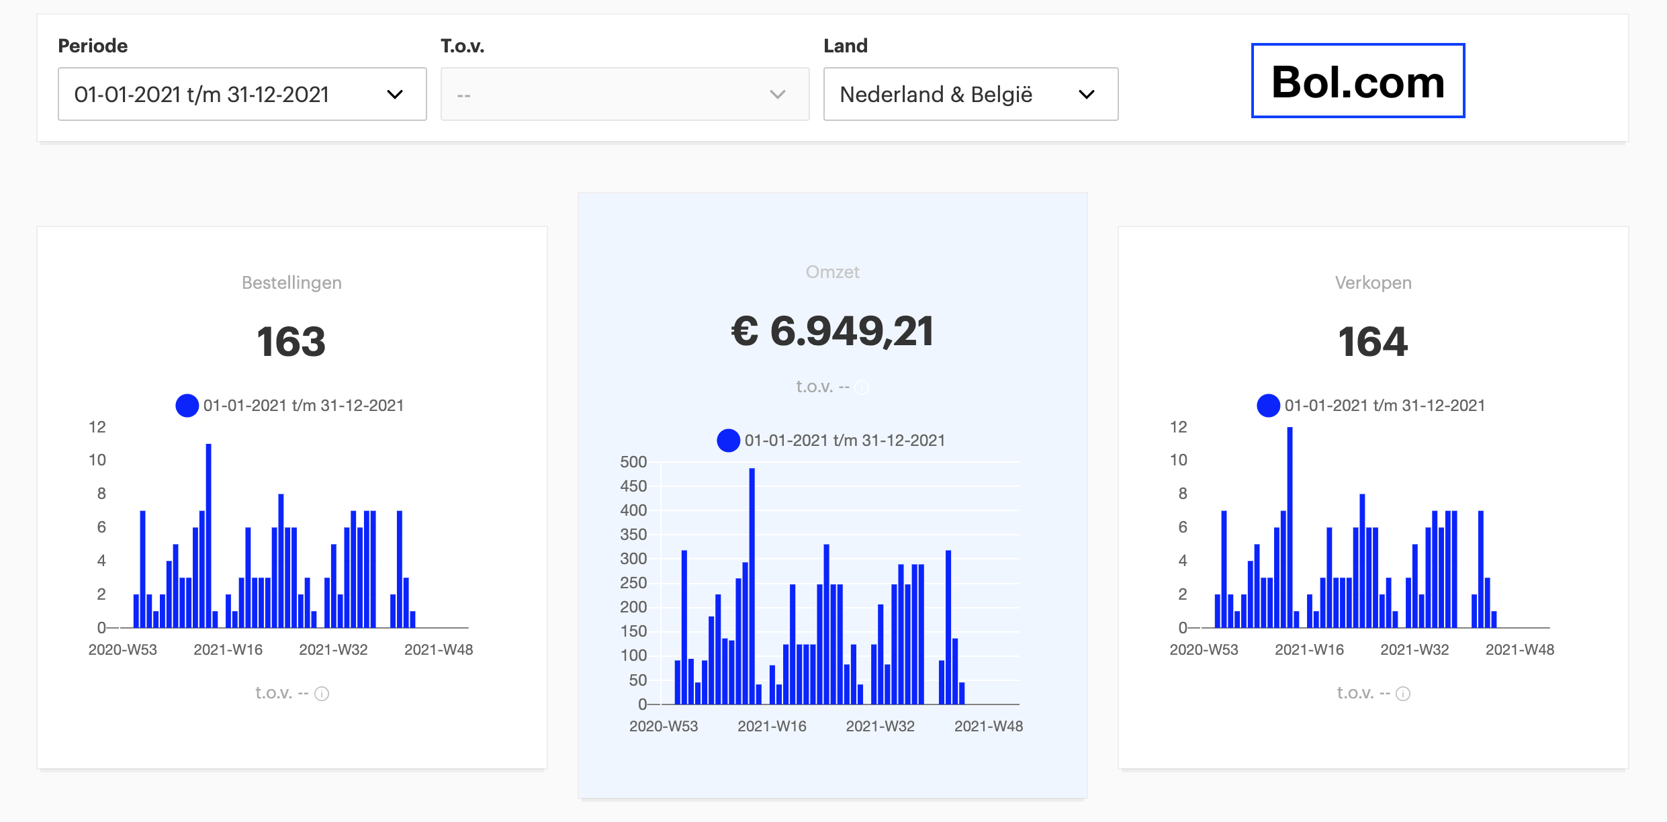Click the Bestellingen legend date range text

point(304,406)
